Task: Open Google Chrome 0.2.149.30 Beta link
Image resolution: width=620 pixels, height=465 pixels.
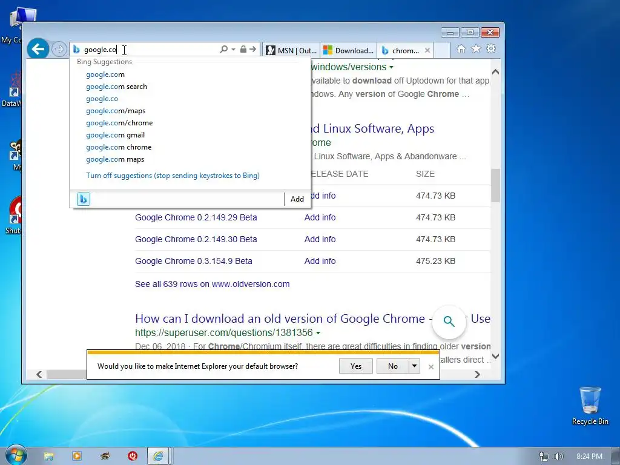Action: click(196, 239)
